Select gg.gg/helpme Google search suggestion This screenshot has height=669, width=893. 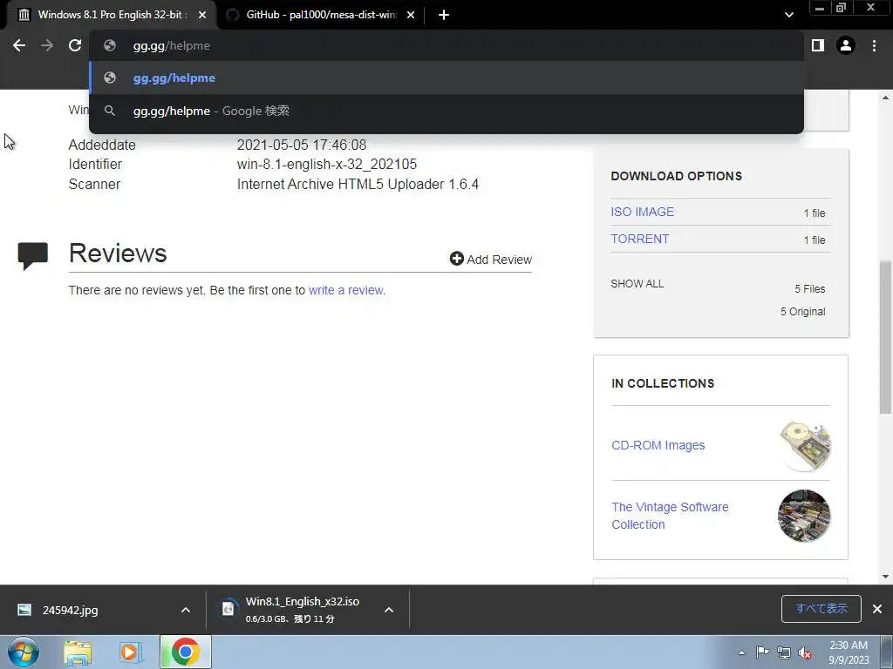[x=446, y=111]
